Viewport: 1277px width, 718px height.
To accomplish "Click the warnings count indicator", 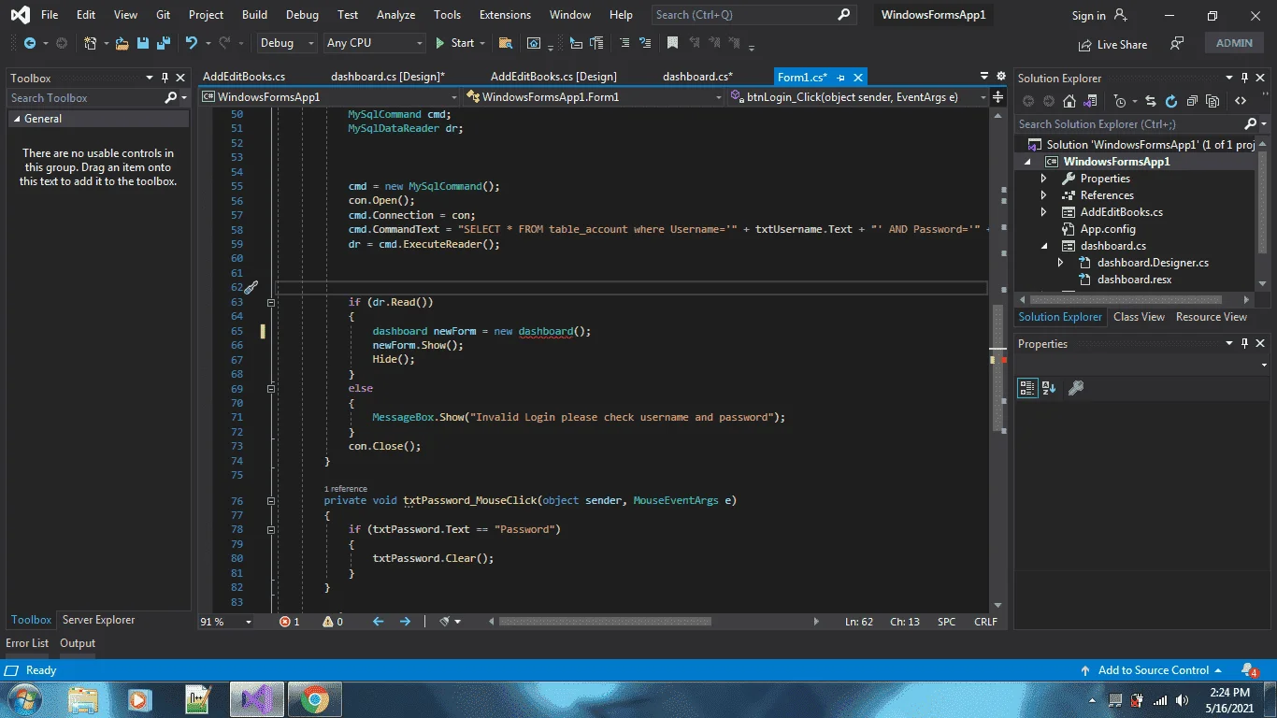I will tap(333, 621).
